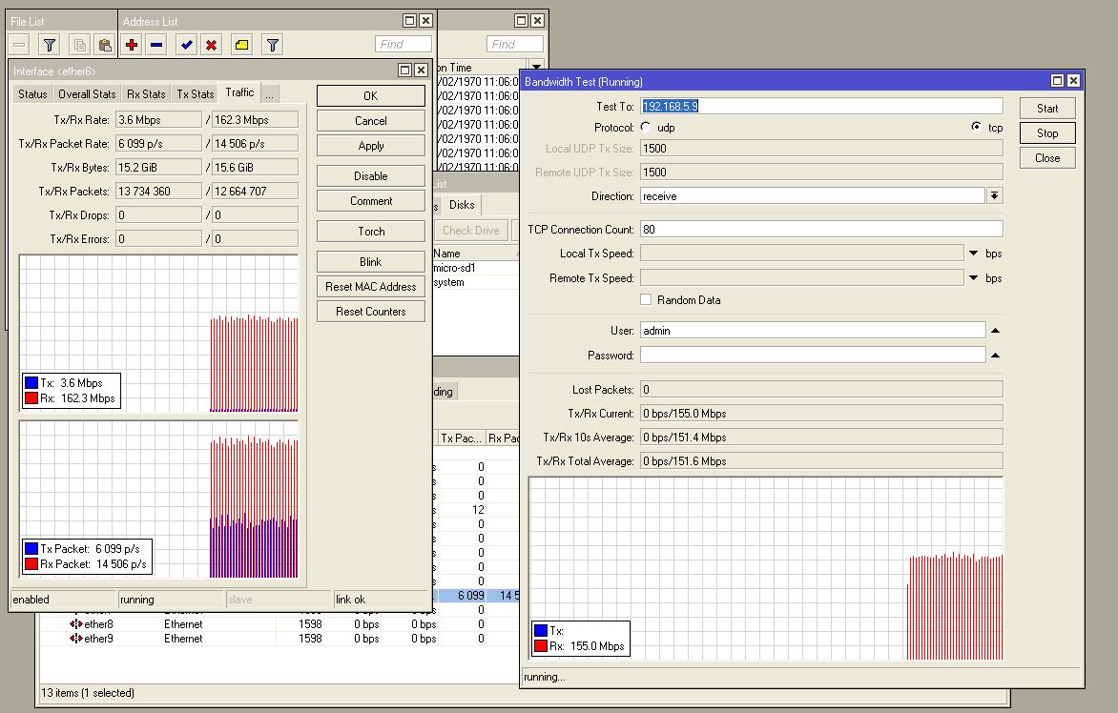Collapse the Password field arrow
The image size is (1118, 713).
click(995, 355)
